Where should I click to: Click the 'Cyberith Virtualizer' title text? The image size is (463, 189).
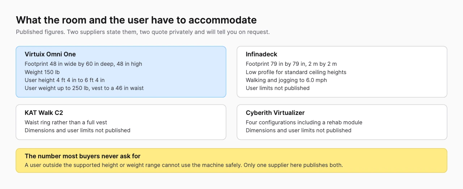275,113
